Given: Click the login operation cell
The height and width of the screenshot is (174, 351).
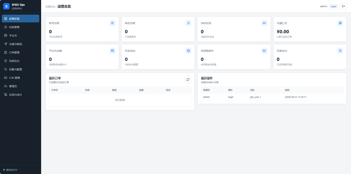Looking at the screenshot, I should pyautogui.click(x=231, y=97).
